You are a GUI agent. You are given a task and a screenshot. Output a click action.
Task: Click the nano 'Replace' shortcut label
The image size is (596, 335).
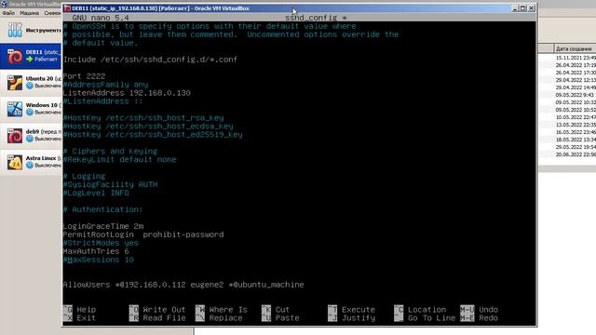(x=225, y=318)
